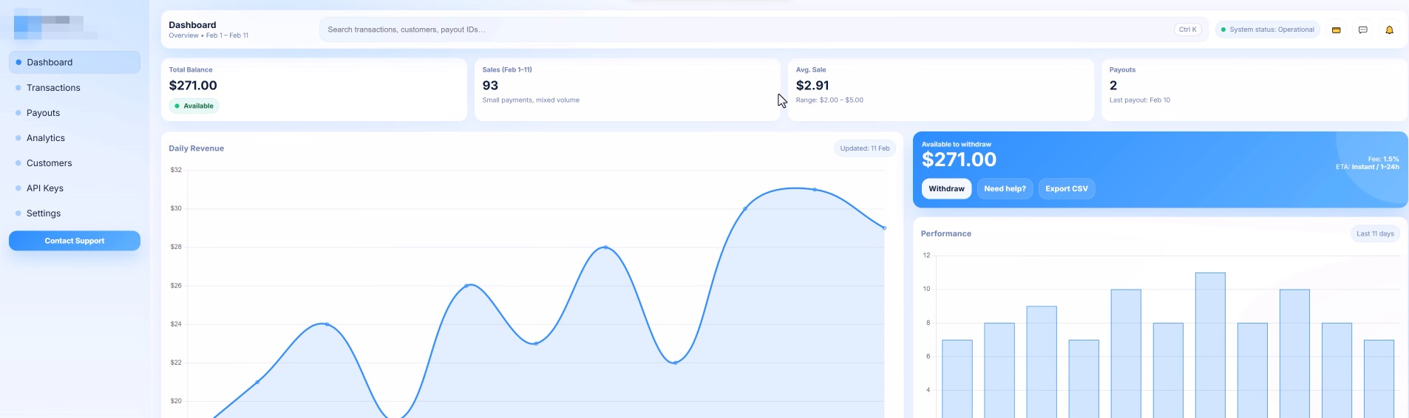The height and width of the screenshot is (418, 1409).
Task: Click the Need help? button
Action: click(x=1005, y=189)
